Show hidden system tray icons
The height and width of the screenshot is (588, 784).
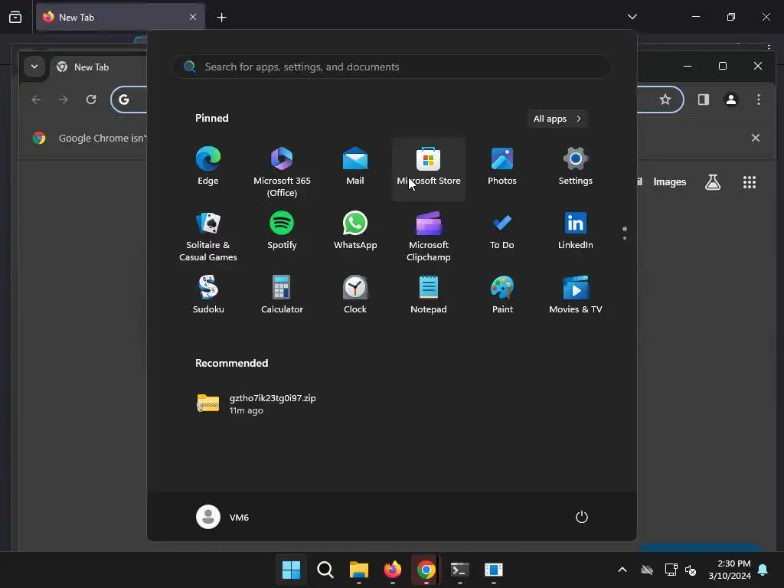(x=622, y=570)
